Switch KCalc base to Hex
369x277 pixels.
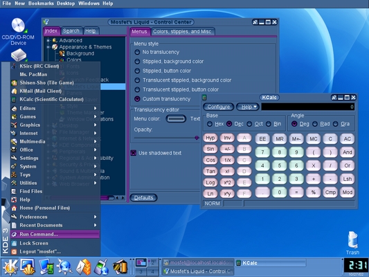click(x=210, y=124)
